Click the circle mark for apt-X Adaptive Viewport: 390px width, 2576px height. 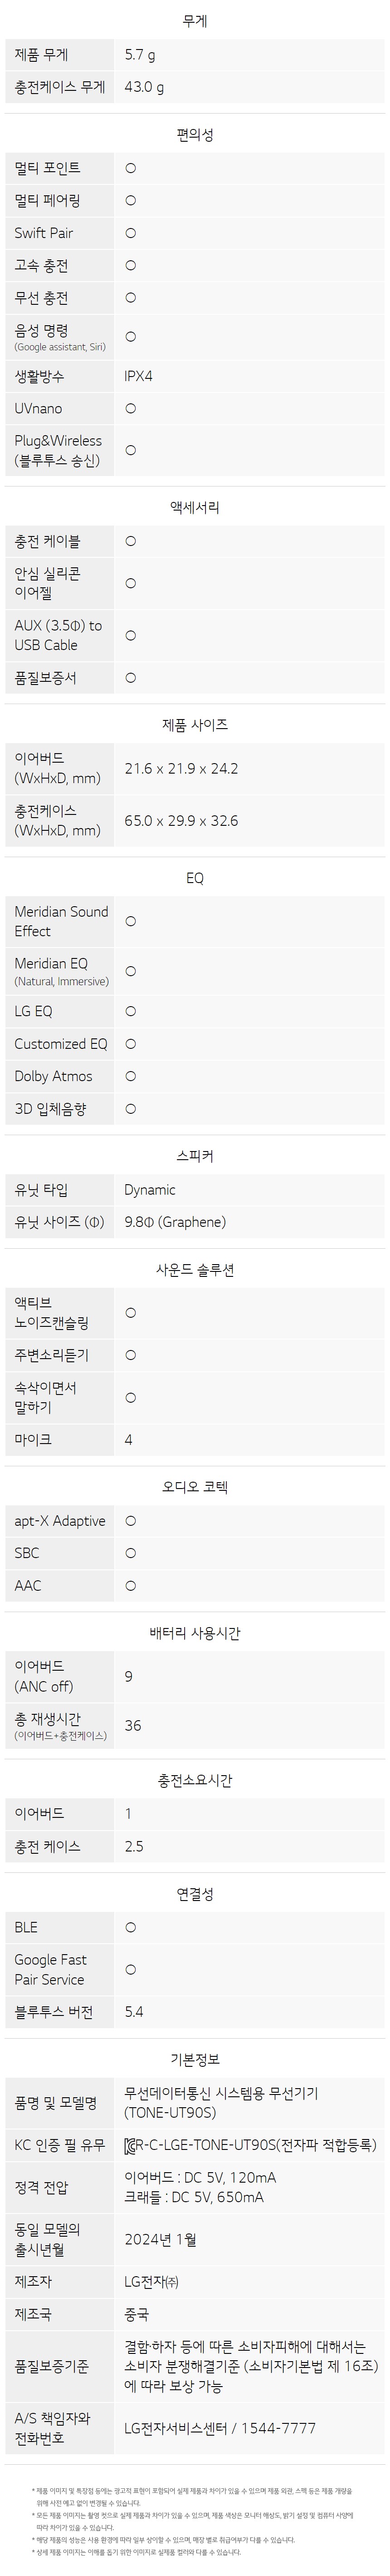point(131,1521)
